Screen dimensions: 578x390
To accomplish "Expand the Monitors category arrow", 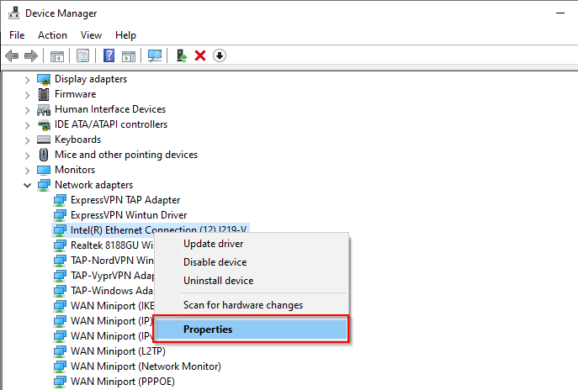I will click(28, 170).
